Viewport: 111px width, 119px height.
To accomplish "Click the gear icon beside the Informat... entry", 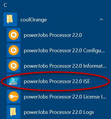I will point(14,66).
